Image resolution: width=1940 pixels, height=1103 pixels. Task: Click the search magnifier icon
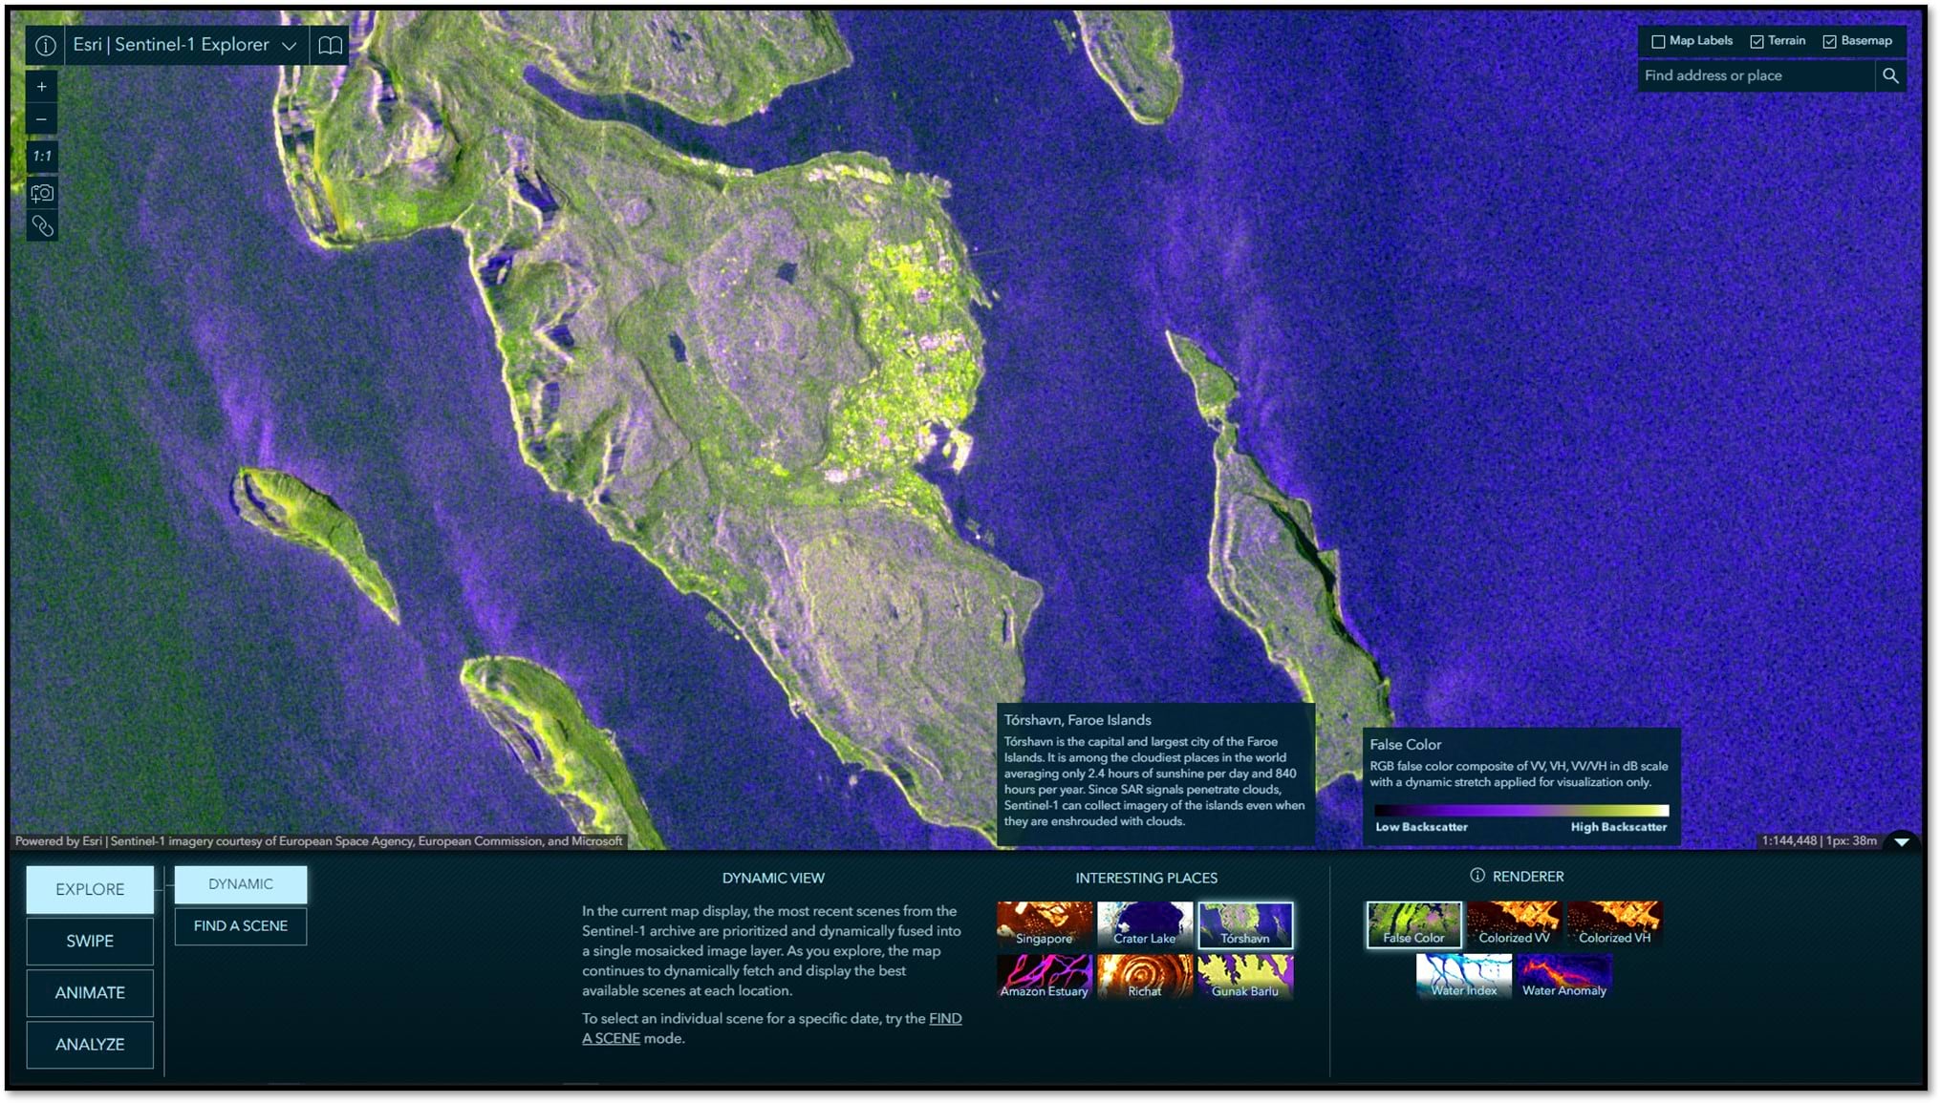pyautogui.click(x=1889, y=75)
